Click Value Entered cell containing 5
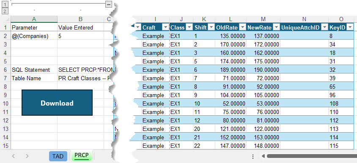Image resolution: width=357 pixels, height=163 pixels. click(x=80, y=36)
